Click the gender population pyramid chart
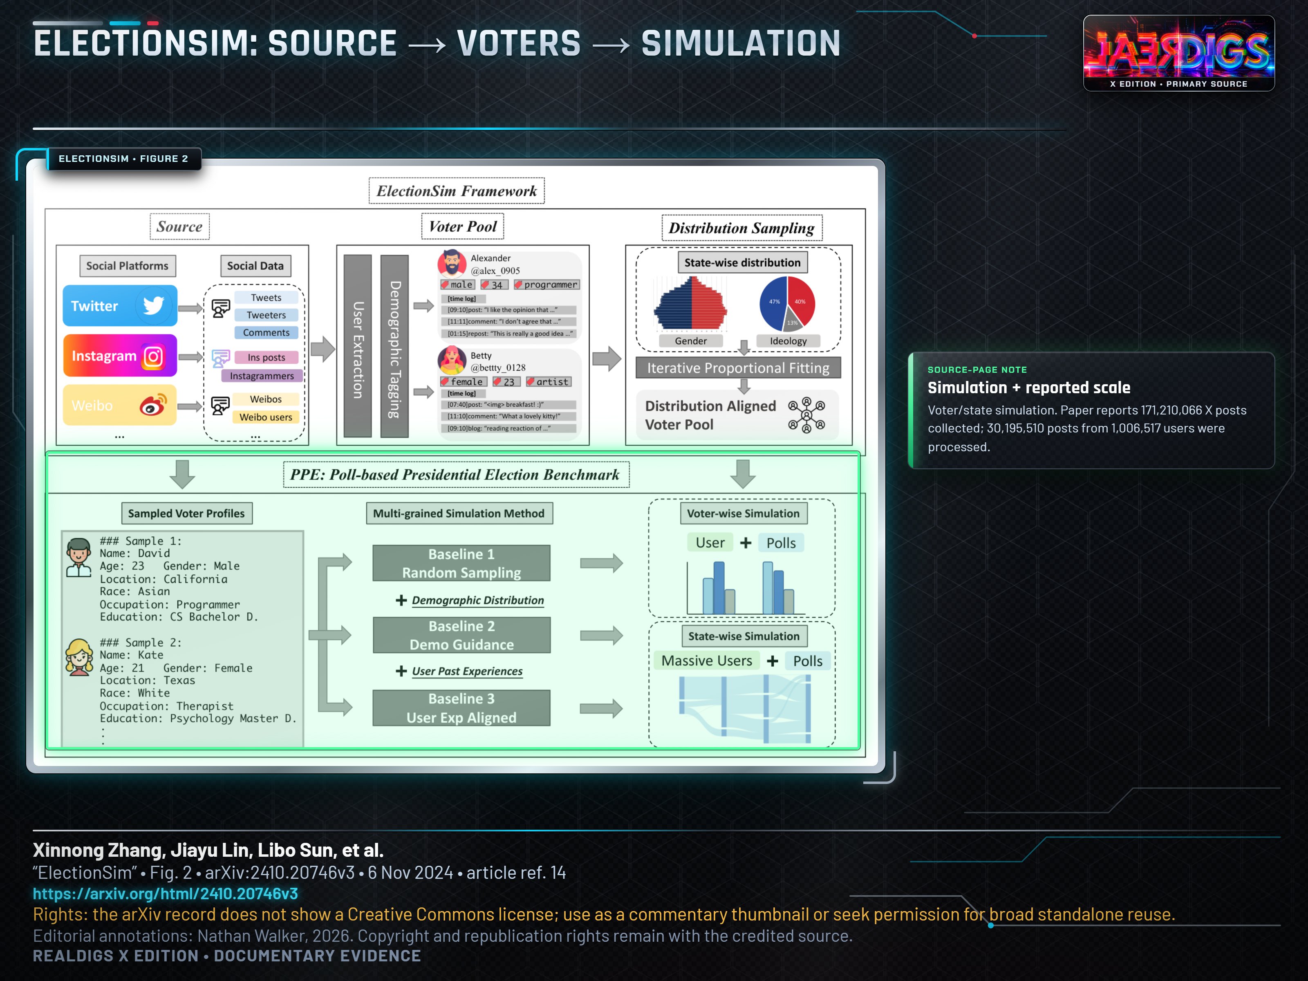Viewport: 1308px width, 981px height. (691, 304)
